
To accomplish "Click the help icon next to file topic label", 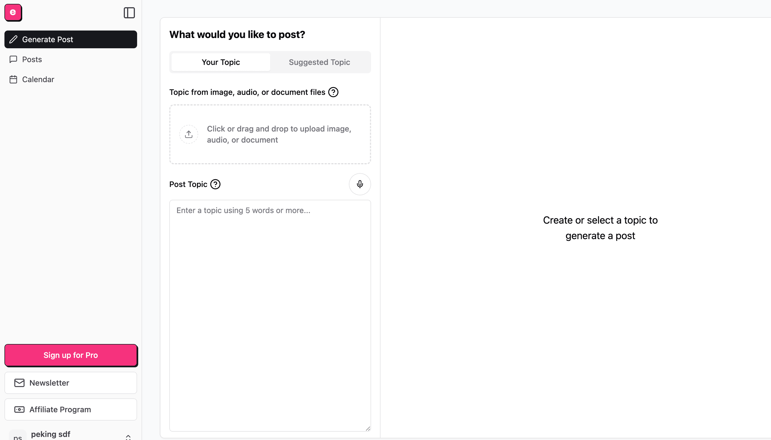I will coord(333,92).
